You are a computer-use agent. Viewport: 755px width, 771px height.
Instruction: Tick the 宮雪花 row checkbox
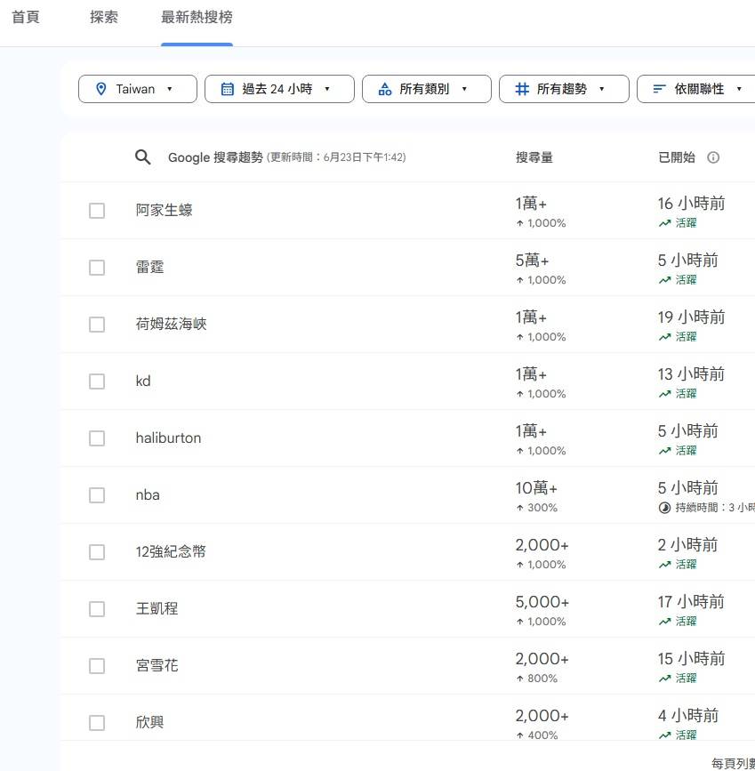tap(97, 666)
